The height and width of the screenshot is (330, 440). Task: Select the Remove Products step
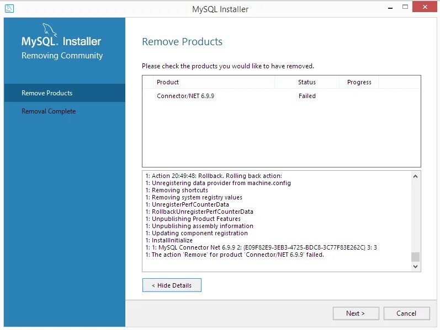coord(65,93)
